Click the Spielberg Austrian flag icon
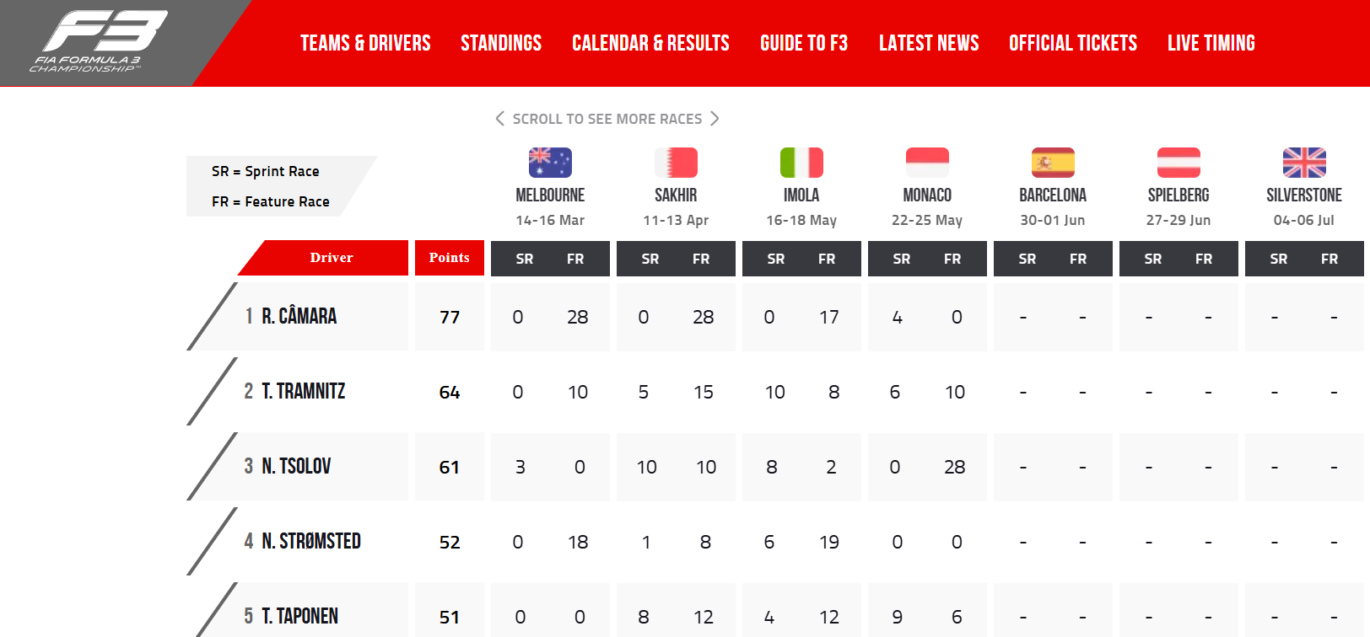The width and height of the screenshot is (1370, 637). point(1179,163)
